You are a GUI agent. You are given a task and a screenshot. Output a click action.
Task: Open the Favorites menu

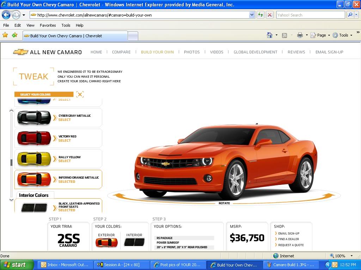(x=48, y=25)
